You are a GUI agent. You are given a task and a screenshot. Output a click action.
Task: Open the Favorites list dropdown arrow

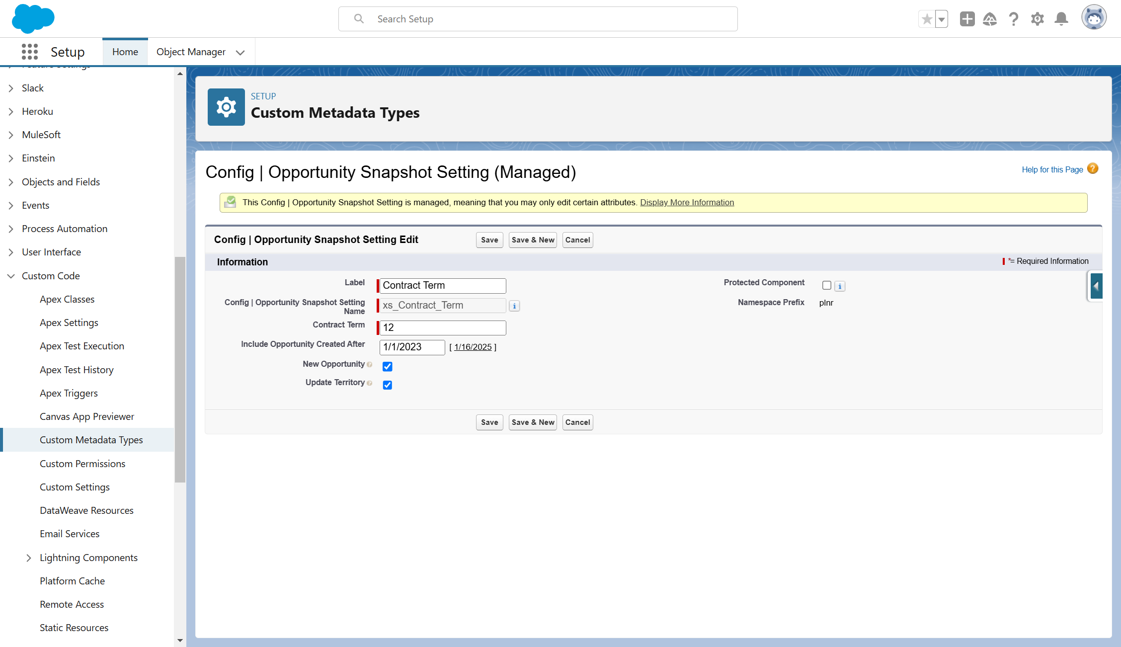[942, 19]
